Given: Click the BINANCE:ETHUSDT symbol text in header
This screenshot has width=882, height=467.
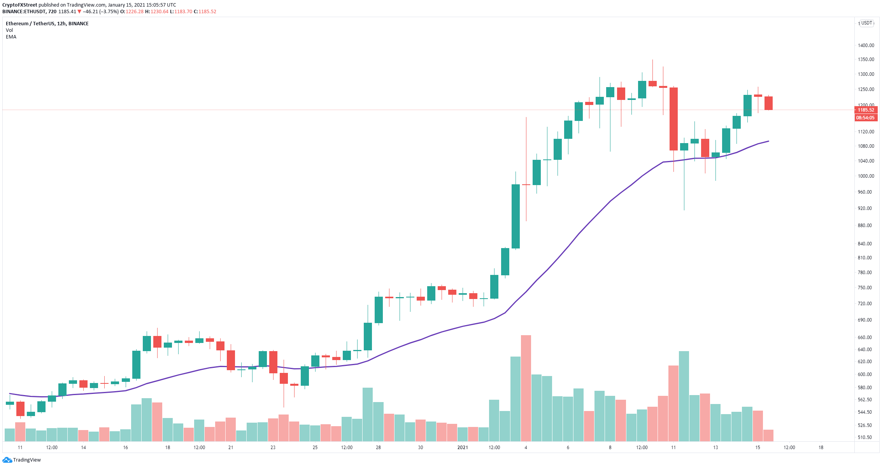Looking at the screenshot, I should [x=24, y=12].
